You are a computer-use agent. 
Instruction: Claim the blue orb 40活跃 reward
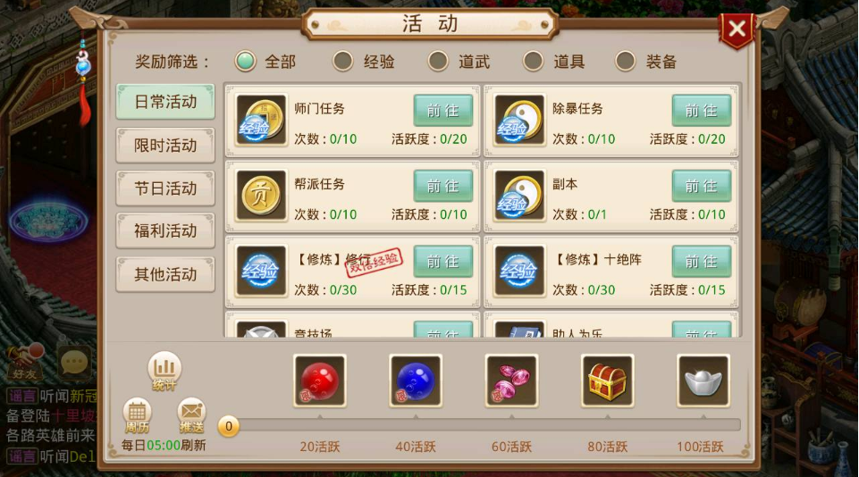pos(416,381)
